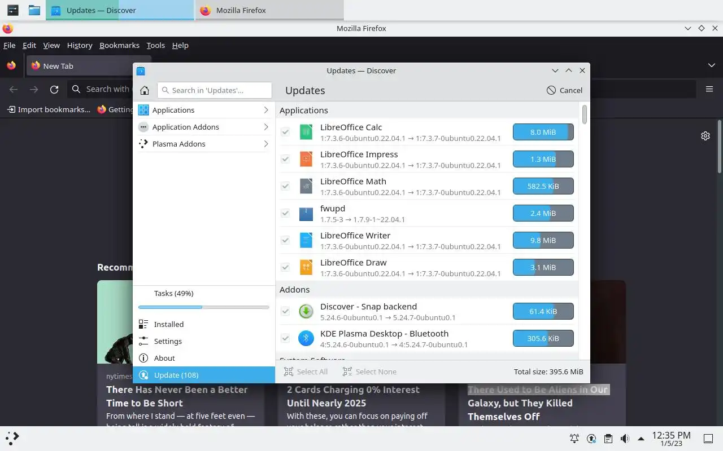Click the Application Addons category icon
723x451 pixels.
point(143,127)
